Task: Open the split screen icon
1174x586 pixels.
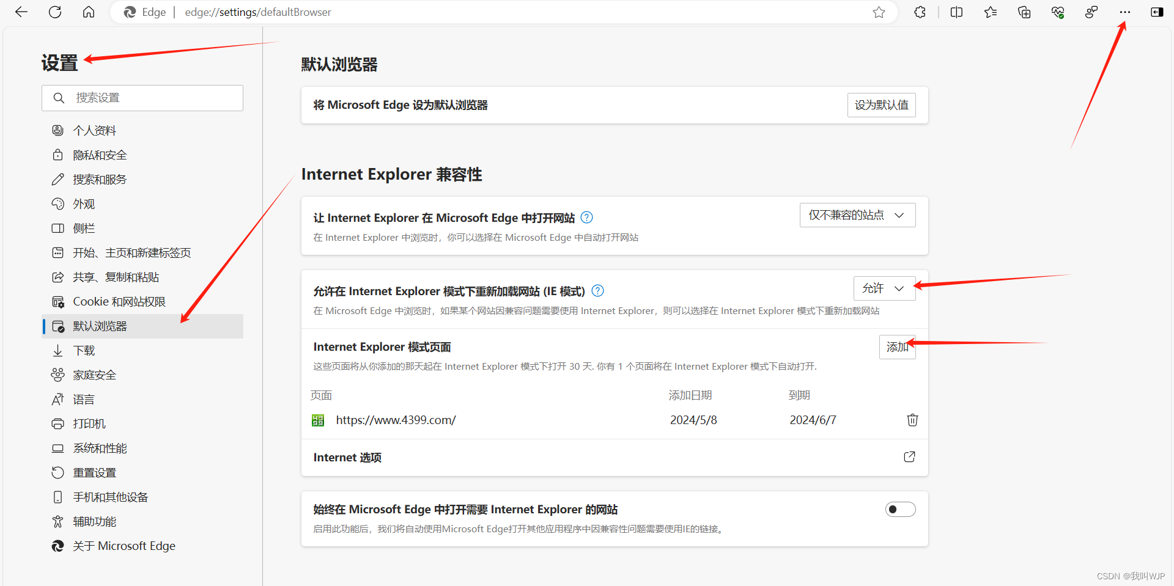Action: pos(956,12)
